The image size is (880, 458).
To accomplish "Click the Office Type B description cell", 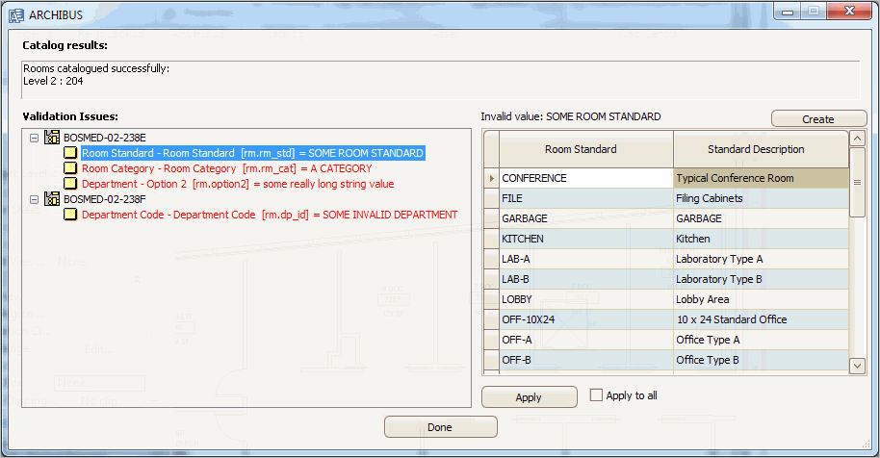I will (761, 360).
